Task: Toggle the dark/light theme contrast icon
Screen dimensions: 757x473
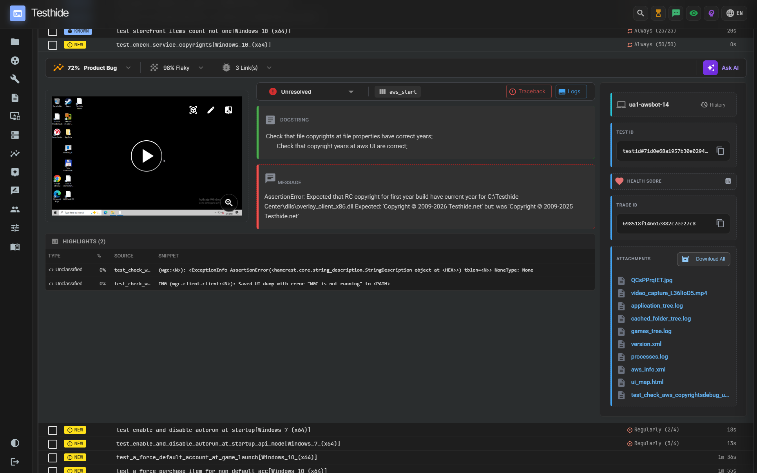Action: pyautogui.click(x=15, y=443)
